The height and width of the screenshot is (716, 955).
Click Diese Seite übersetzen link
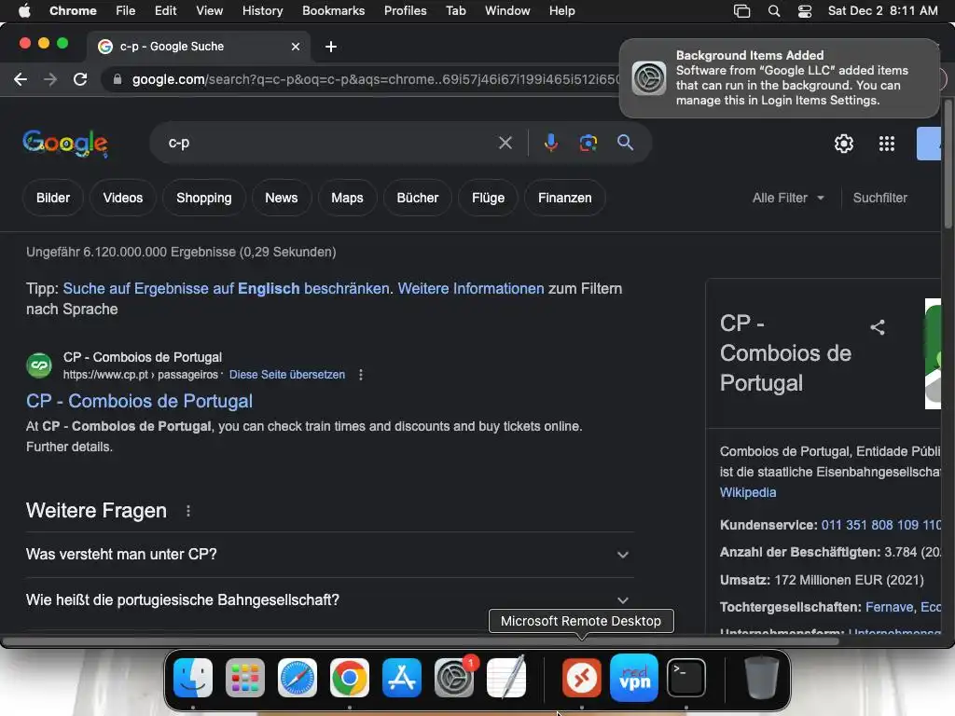coord(287,375)
